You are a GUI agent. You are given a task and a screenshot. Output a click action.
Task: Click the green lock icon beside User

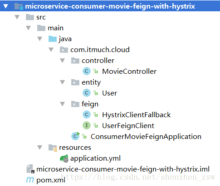(x=96, y=93)
